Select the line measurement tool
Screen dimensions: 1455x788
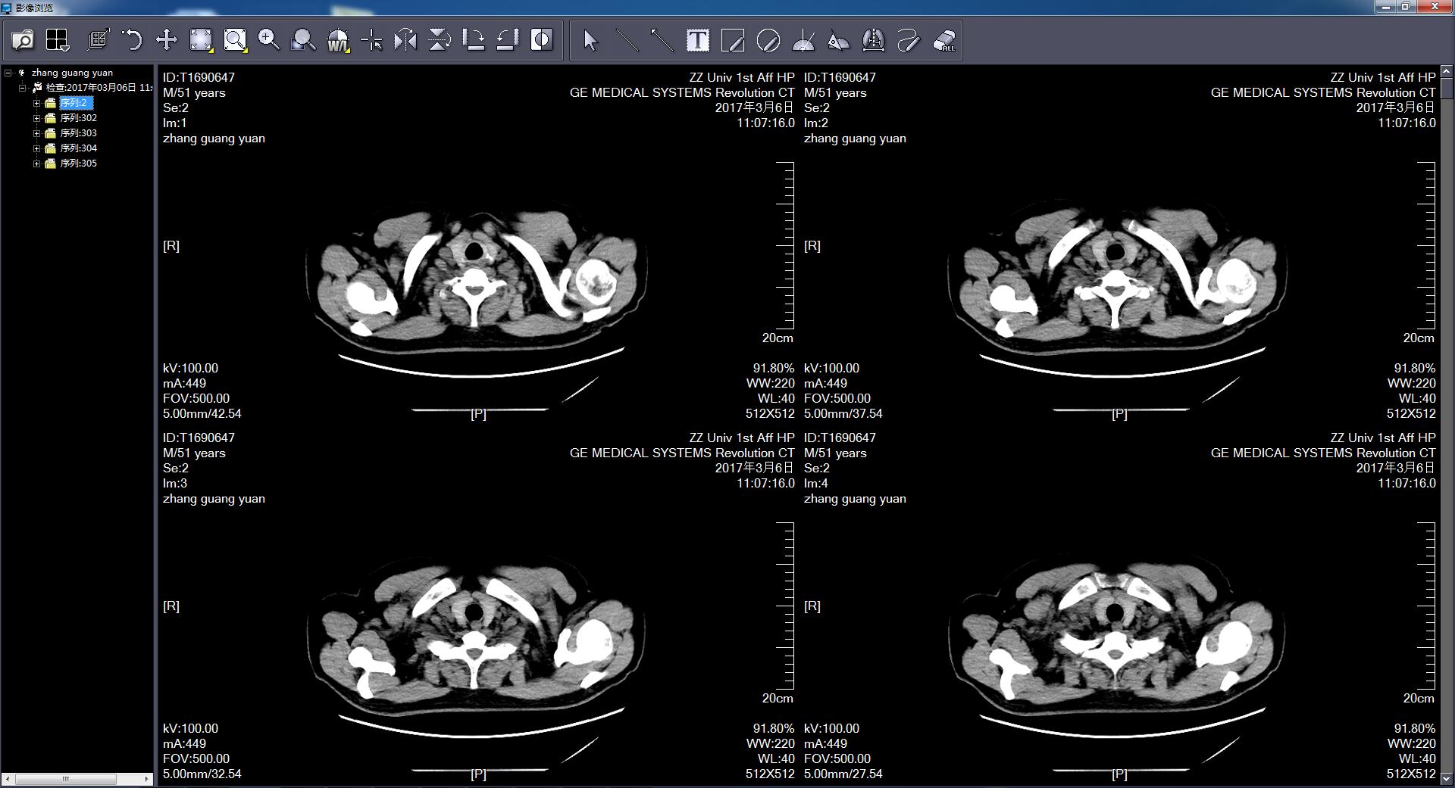click(627, 40)
